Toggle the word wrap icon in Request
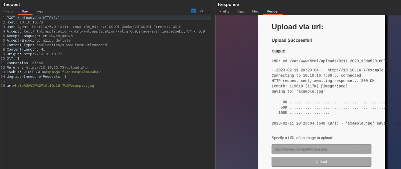 pos(193,11)
